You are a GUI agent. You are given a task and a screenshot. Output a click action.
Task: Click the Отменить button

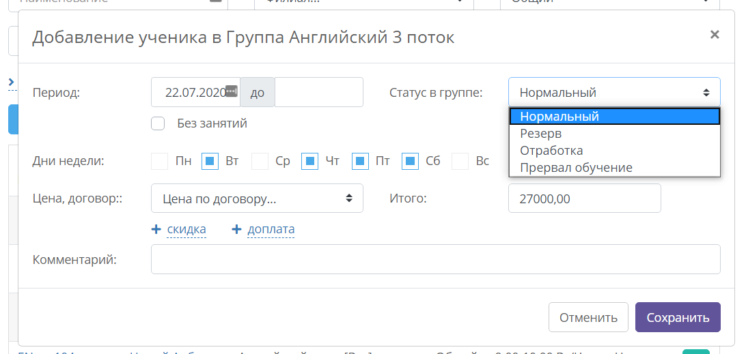tap(588, 317)
